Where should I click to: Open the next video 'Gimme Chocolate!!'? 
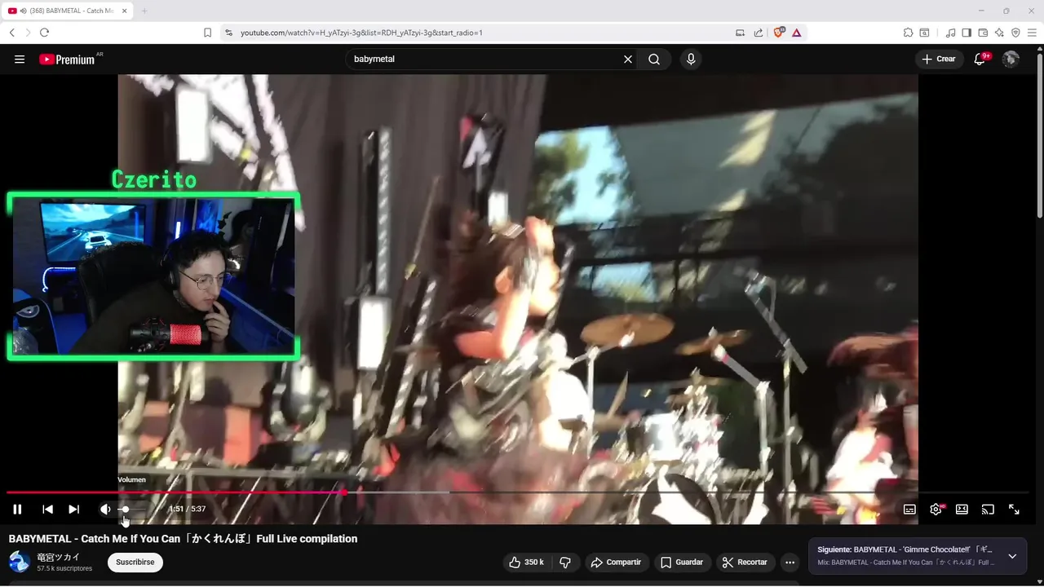pyautogui.click(x=906, y=549)
